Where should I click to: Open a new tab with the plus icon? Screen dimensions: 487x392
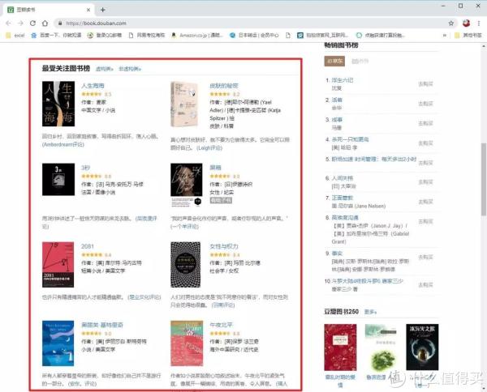coord(103,10)
